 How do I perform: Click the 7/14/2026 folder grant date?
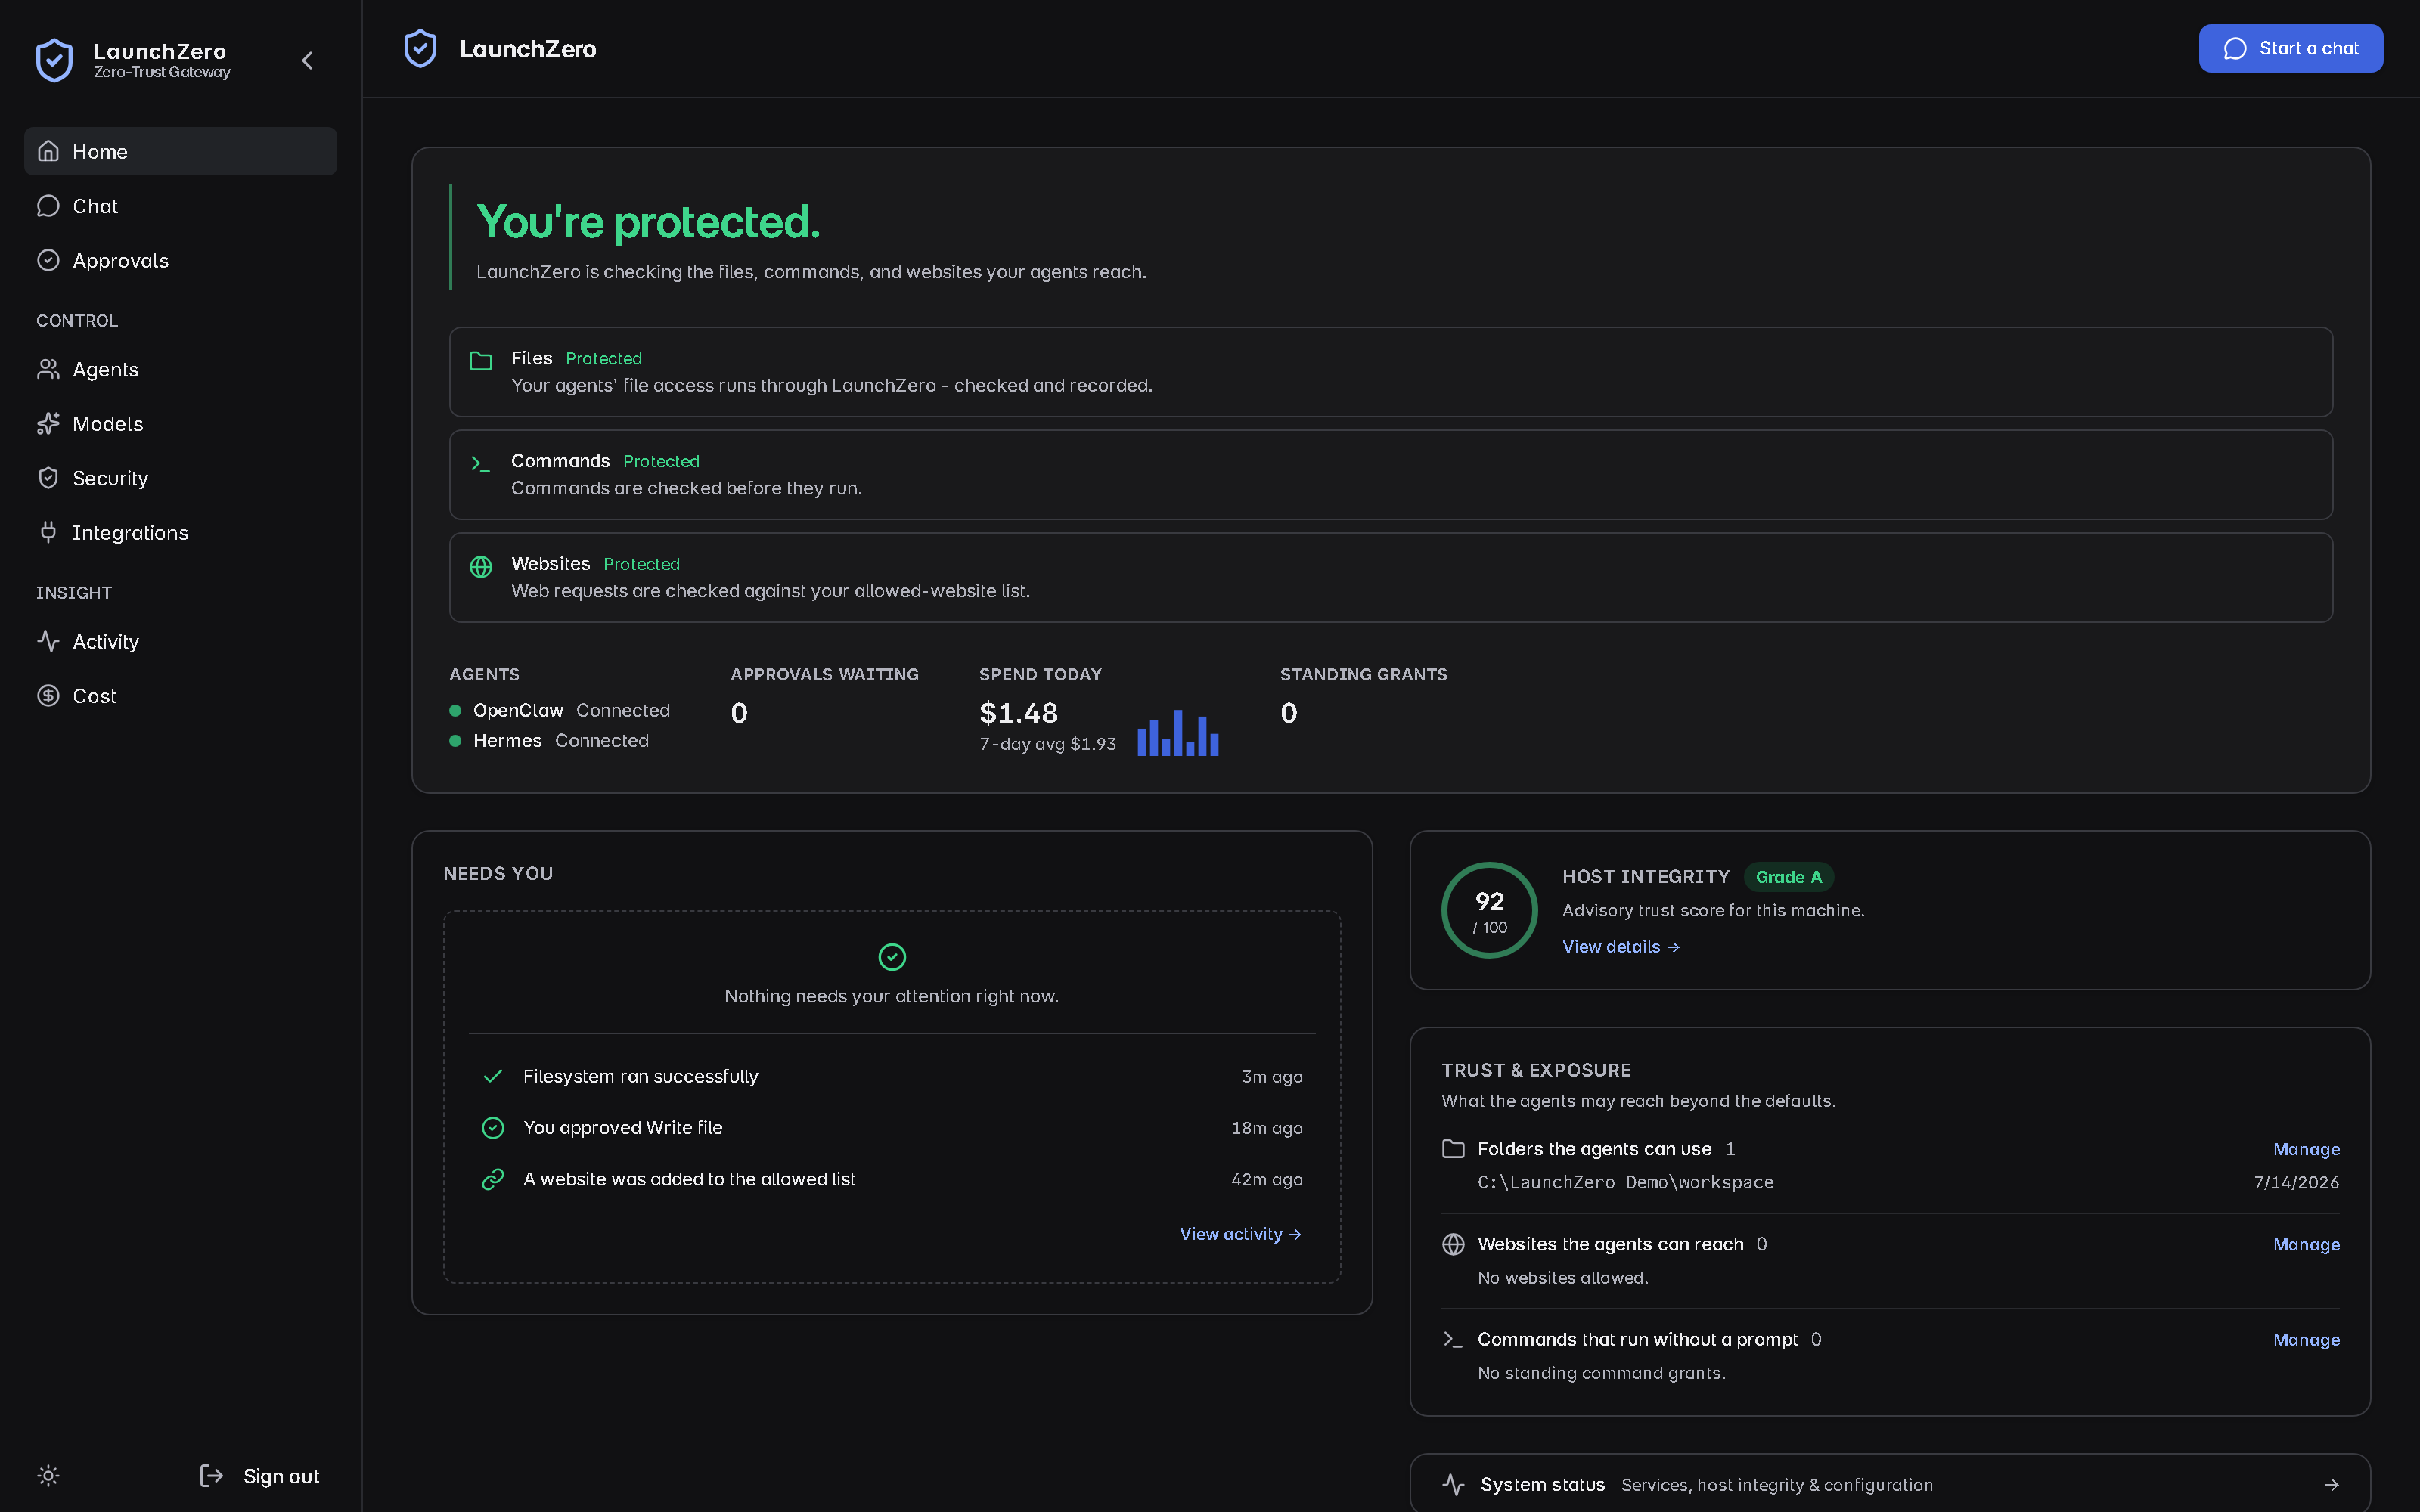[2296, 1182]
